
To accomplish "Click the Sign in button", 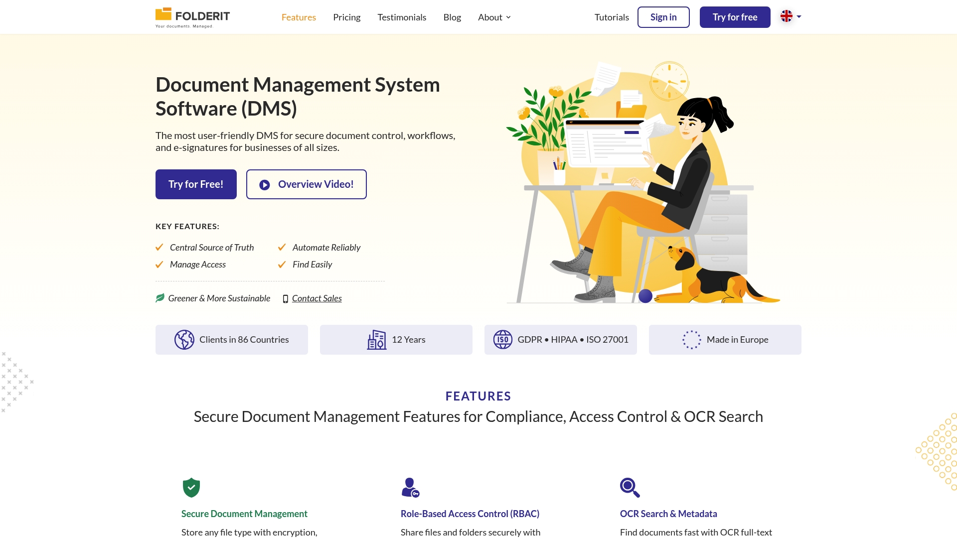I will (x=663, y=17).
